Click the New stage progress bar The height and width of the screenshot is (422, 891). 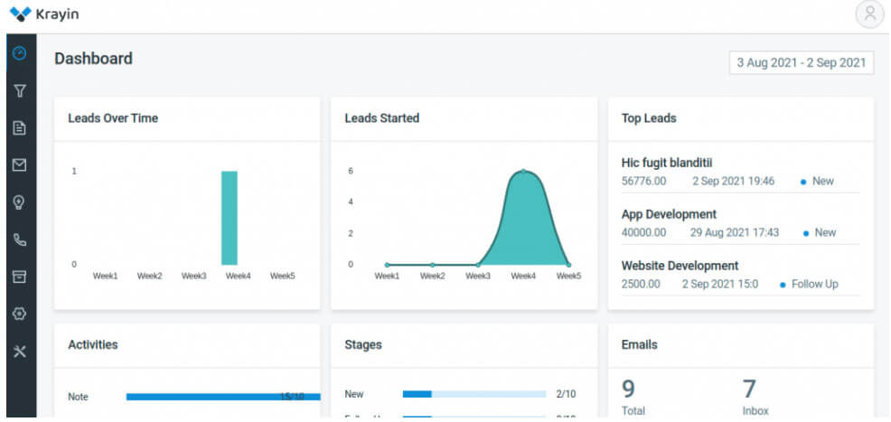tap(474, 394)
